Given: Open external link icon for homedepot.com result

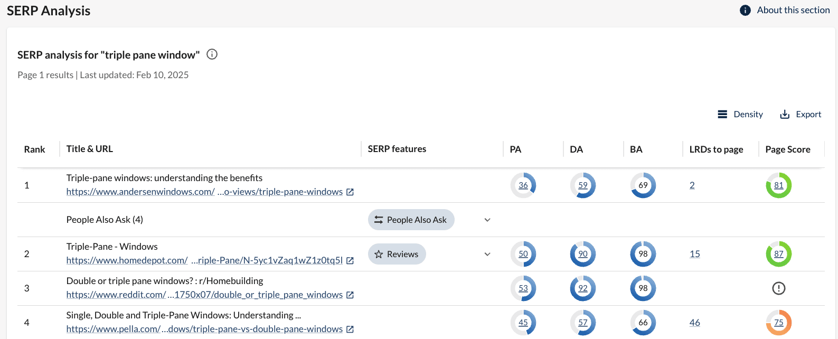Looking at the screenshot, I should point(350,261).
